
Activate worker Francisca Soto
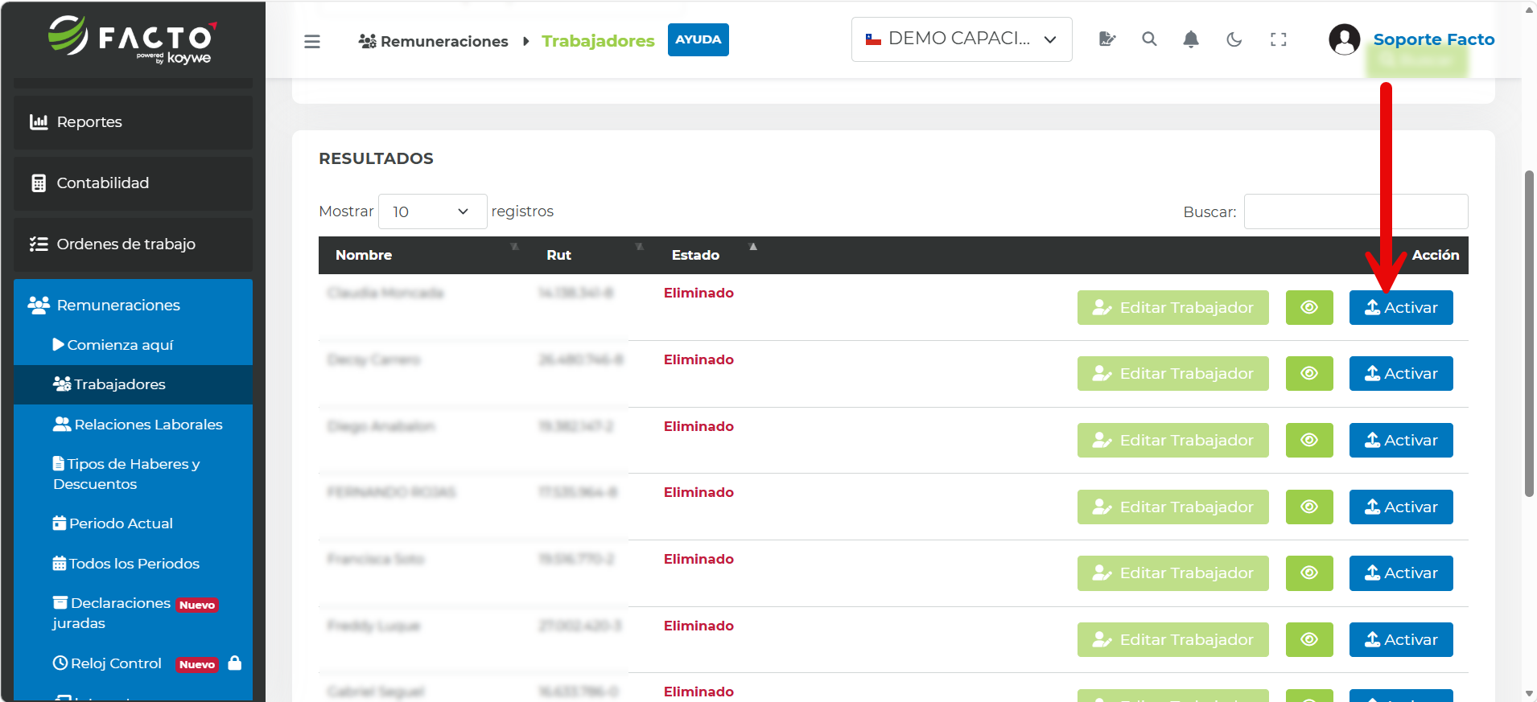(x=1401, y=573)
